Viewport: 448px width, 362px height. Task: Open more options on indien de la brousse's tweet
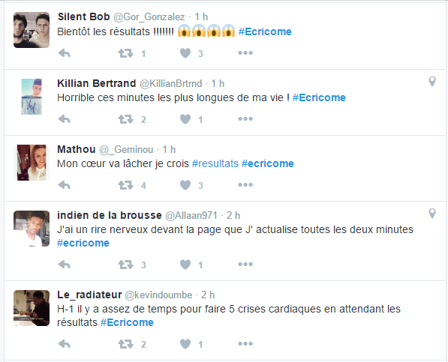pyautogui.click(x=245, y=264)
